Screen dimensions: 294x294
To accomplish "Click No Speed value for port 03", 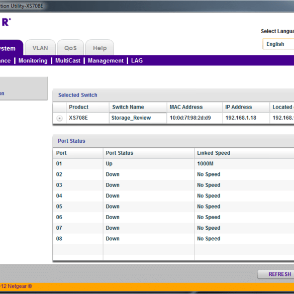I will point(209,185).
